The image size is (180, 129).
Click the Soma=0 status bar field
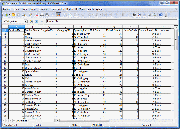coord(146,125)
